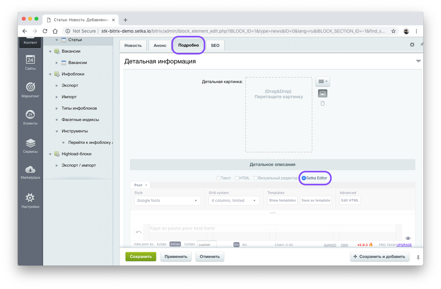Open the Marketplace sidebar icon
This screenshot has height=289, width=441.
30,170
